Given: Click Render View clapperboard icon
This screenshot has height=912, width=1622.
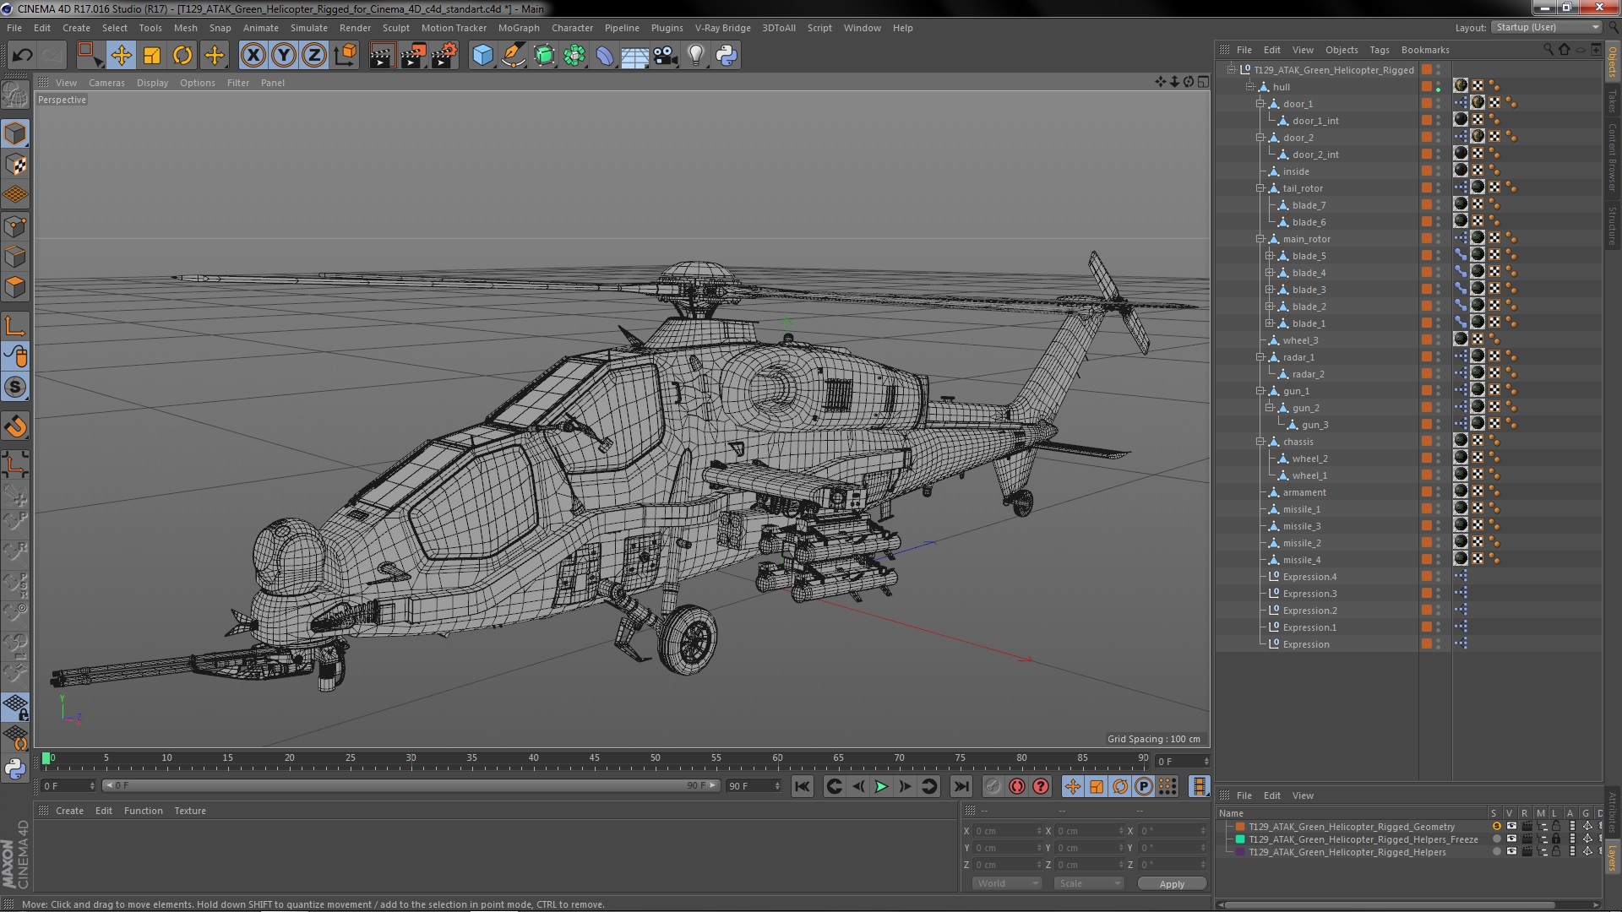Looking at the screenshot, I should (x=382, y=56).
